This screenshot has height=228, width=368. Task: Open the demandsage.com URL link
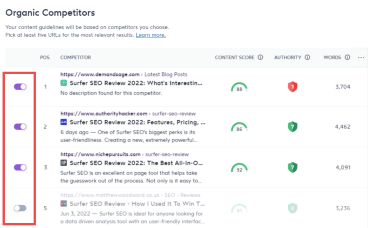[x=100, y=74]
